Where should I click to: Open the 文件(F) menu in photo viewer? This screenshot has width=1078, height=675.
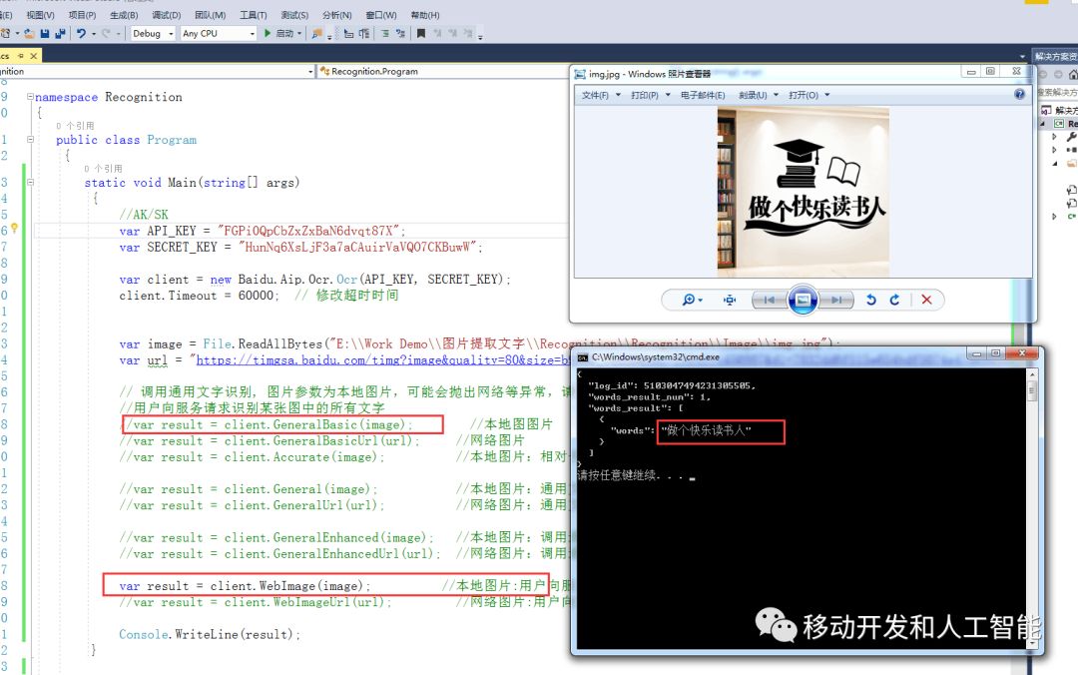[x=600, y=95]
